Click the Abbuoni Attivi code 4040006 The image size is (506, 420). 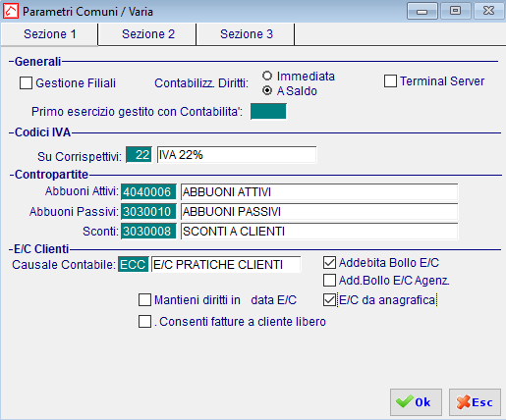pyautogui.click(x=148, y=191)
